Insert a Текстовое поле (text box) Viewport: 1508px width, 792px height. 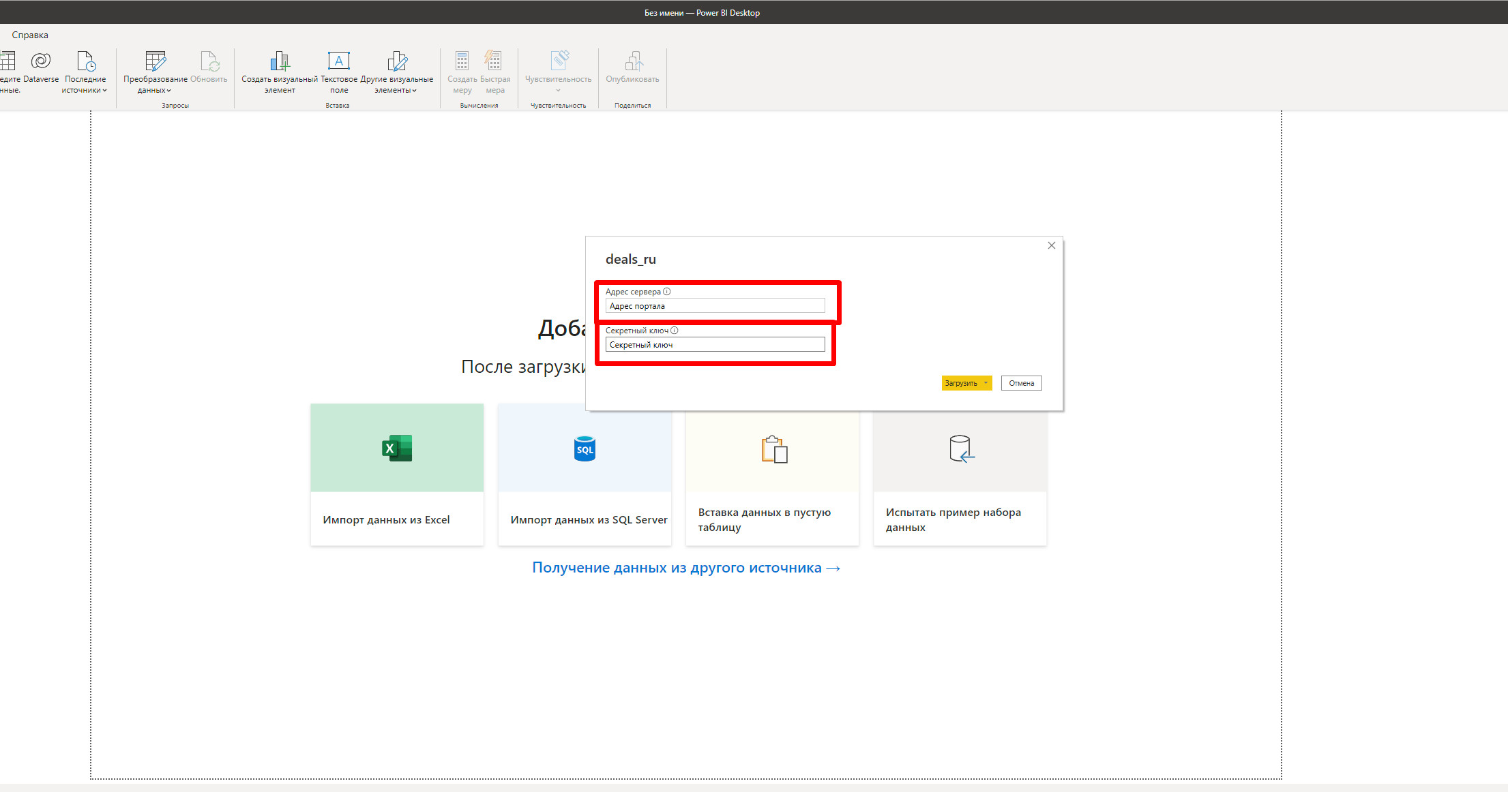(339, 61)
